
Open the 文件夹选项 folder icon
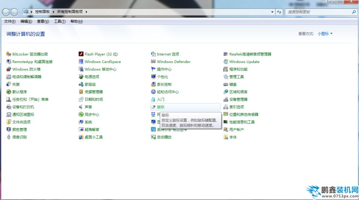click(9, 122)
